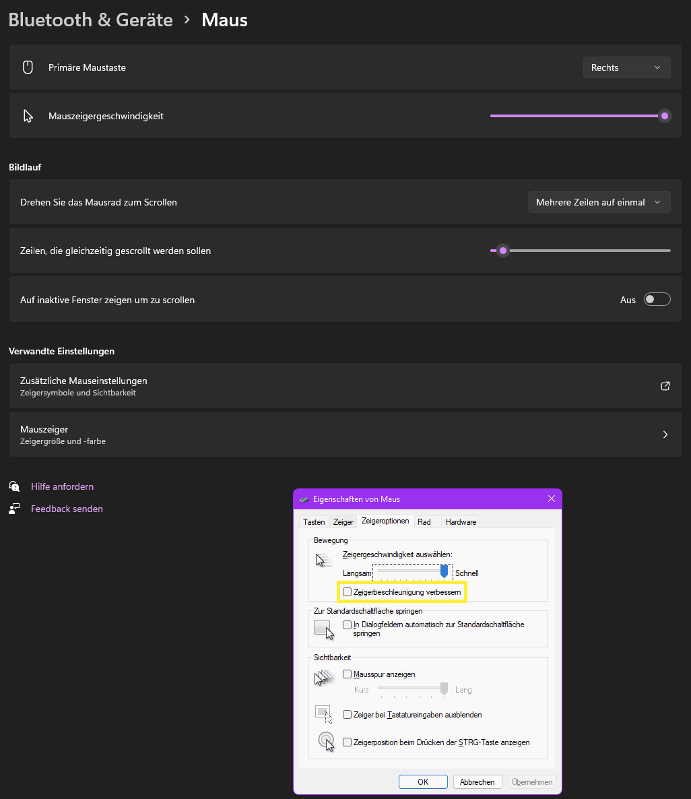Click the Hilfe anfordern help icon
This screenshot has height=799, width=691.
(14, 486)
